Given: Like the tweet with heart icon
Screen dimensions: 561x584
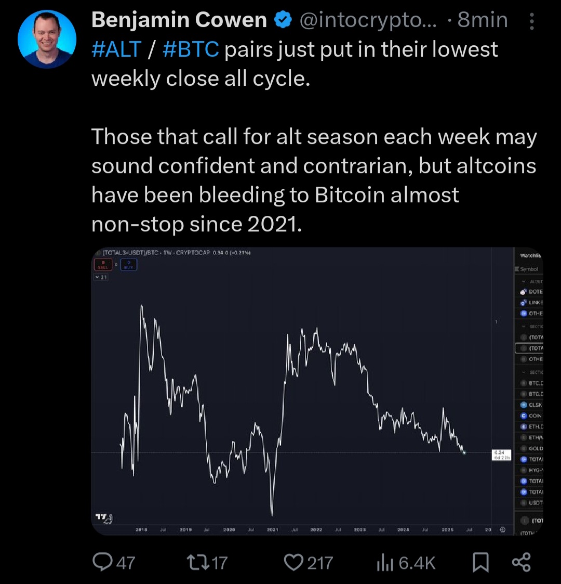Looking at the screenshot, I should point(294,562).
